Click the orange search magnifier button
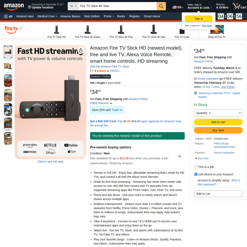Viewport: 247px width, 247px height. 161,6
